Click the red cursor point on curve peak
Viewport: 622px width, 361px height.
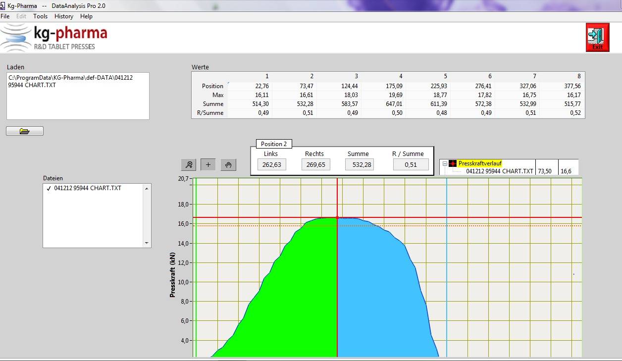click(x=337, y=217)
